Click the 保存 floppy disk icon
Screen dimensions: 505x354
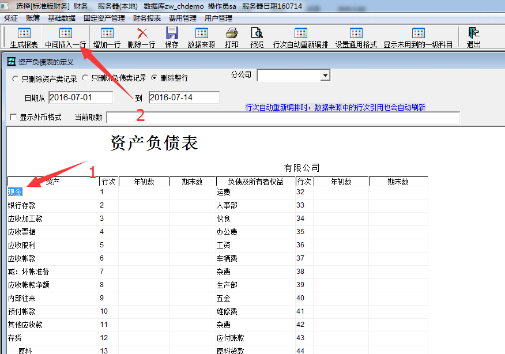click(172, 33)
